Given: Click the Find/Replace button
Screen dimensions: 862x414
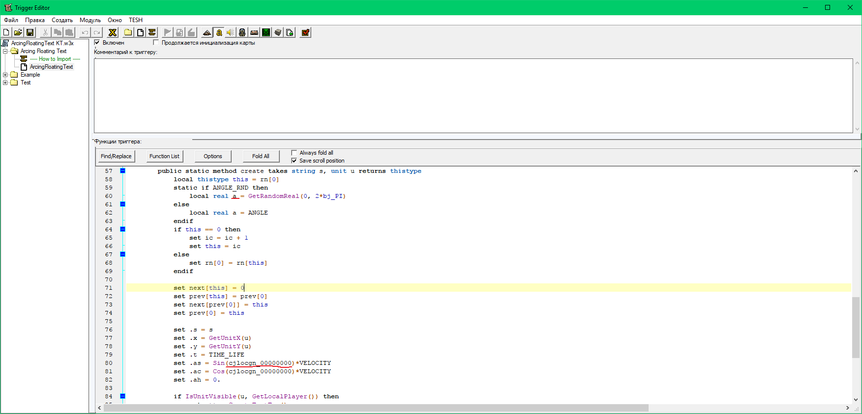Looking at the screenshot, I should (116, 156).
